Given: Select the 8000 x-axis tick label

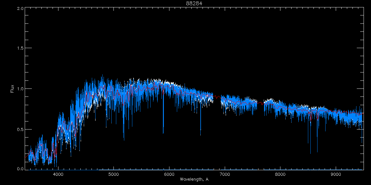Looking at the screenshot, I should click(x=280, y=174).
